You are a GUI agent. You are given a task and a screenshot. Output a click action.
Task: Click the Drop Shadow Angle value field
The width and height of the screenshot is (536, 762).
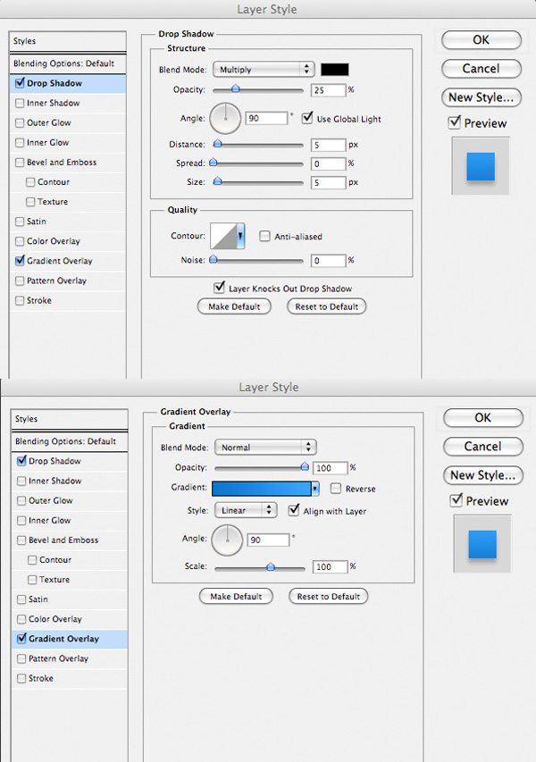tap(267, 118)
